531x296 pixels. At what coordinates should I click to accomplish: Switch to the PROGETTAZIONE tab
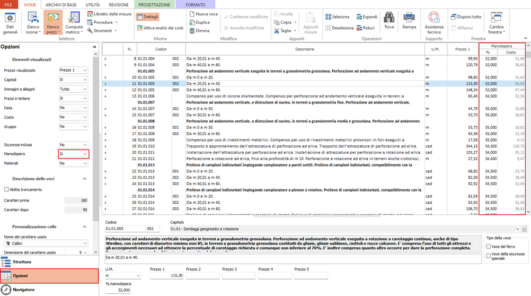click(x=154, y=5)
